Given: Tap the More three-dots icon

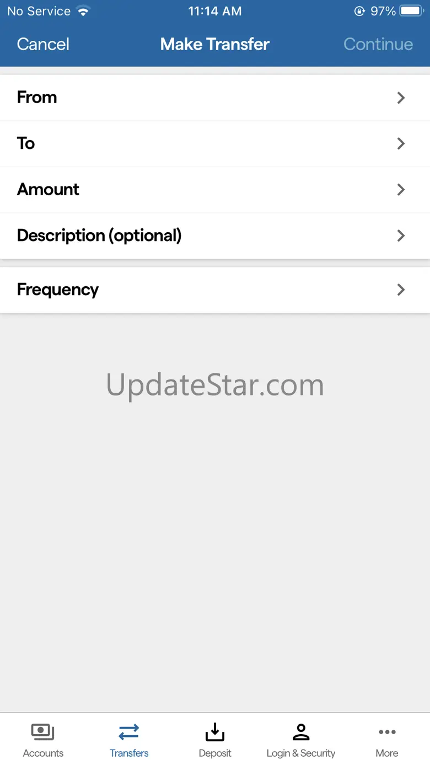Looking at the screenshot, I should coord(387,732).
